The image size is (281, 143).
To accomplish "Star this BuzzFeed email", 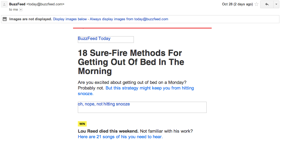I will point(256,4).
